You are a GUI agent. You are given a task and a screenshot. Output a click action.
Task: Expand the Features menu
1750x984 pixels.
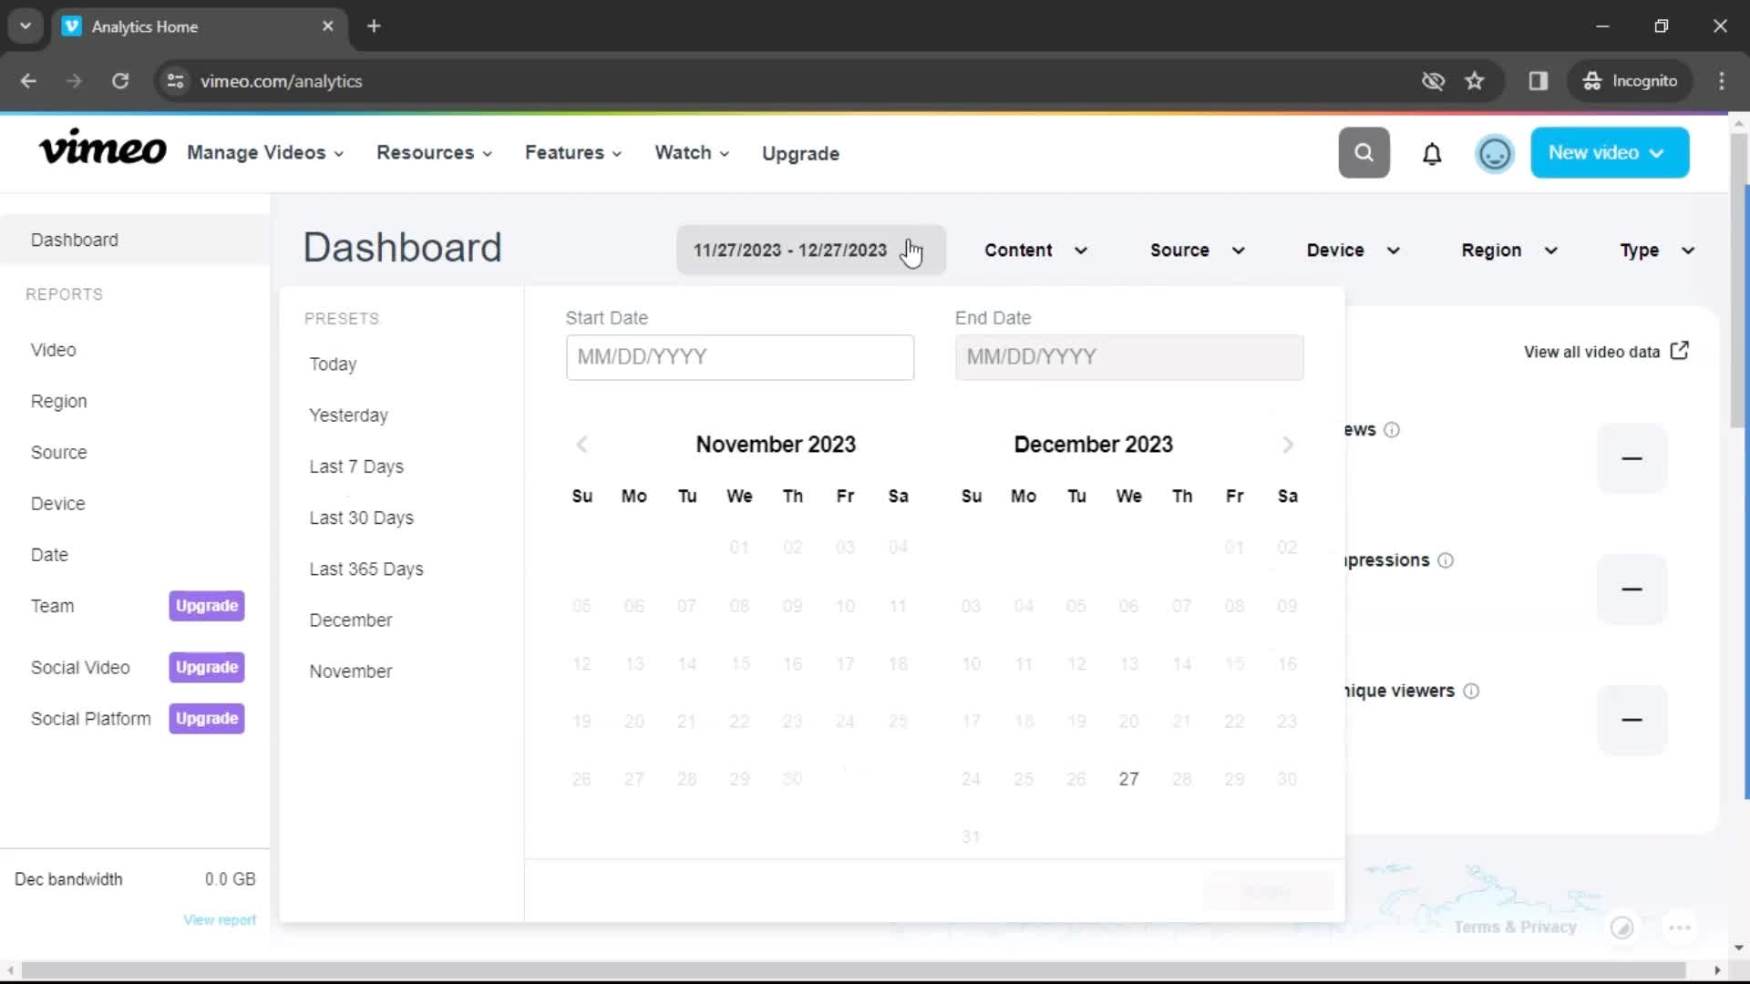(x=573, y=153)
